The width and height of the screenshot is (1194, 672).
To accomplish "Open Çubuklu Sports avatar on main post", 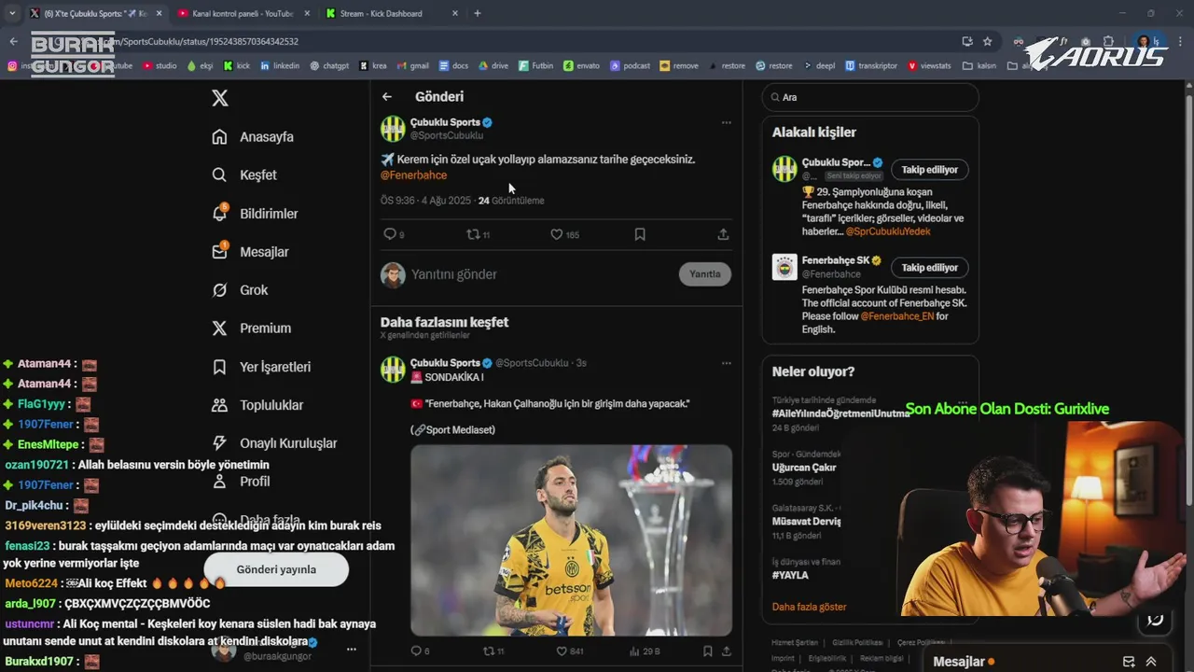I will pyautogui.click(x=393, y=129).
